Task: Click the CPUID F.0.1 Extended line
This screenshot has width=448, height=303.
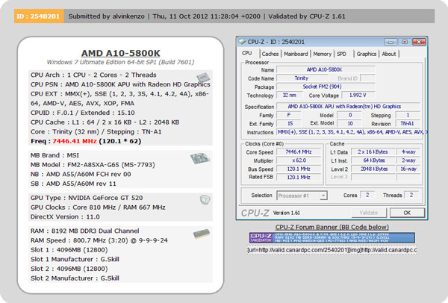Action: click(83, 113)
